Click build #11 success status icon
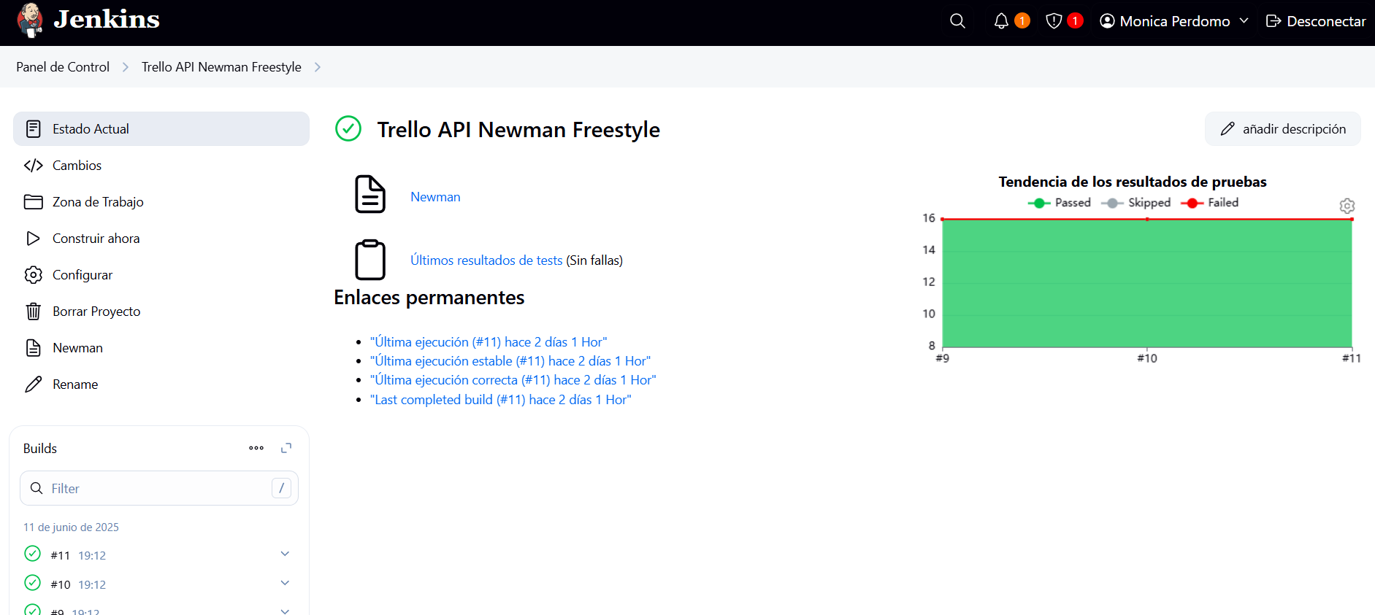The image size is (1375, 615). (33, 553)
